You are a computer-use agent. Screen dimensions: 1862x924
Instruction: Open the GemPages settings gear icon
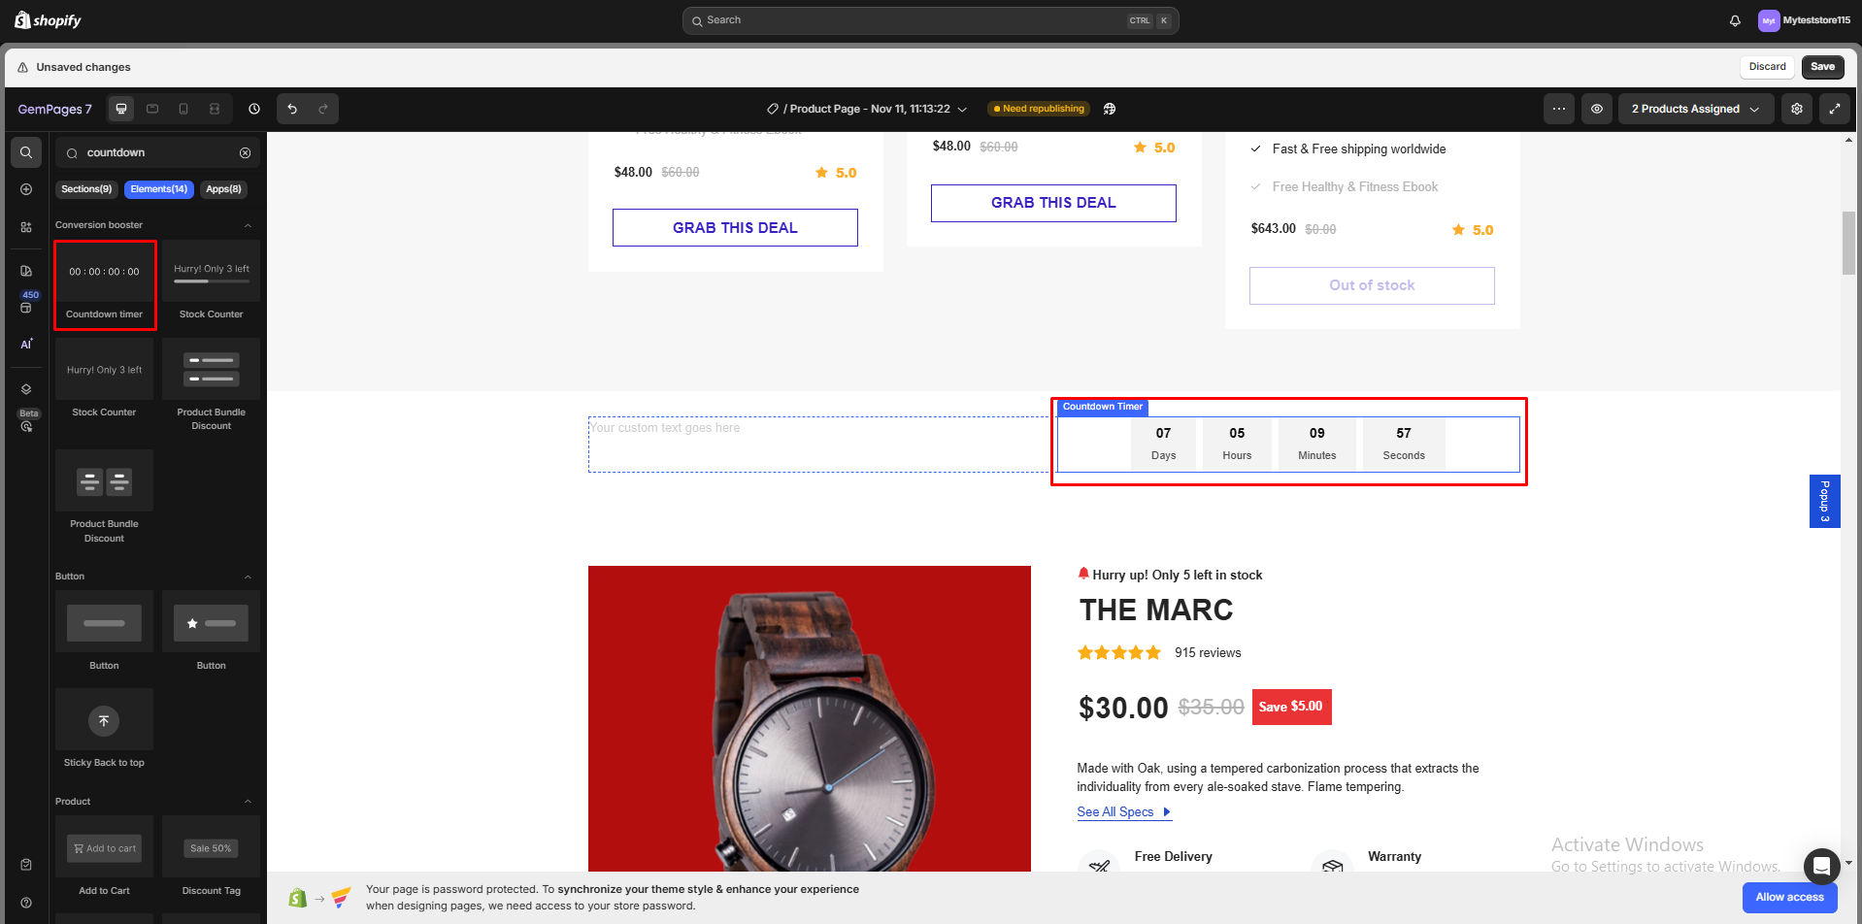1796,109
